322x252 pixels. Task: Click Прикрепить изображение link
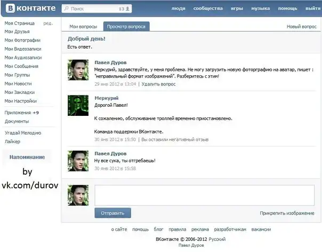tap(287, 213)
